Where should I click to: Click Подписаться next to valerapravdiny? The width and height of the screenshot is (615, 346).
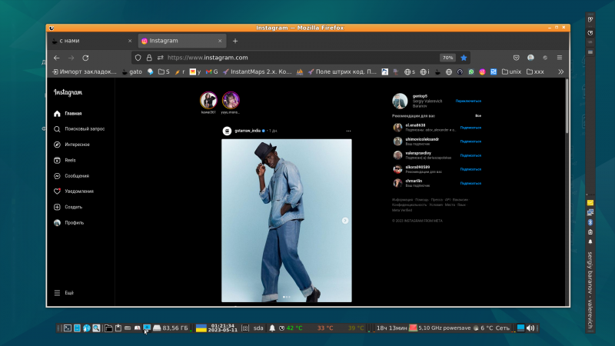470,155
